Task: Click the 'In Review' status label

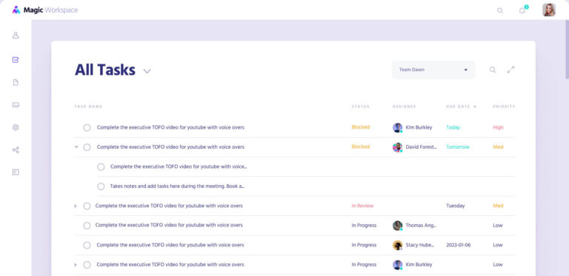Action: pos(362,206)
